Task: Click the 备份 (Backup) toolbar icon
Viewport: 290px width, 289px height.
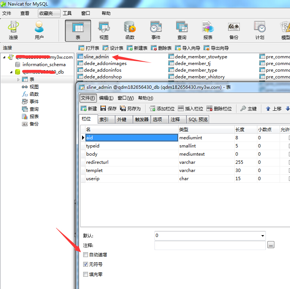Action: click(x=234, y=30)
